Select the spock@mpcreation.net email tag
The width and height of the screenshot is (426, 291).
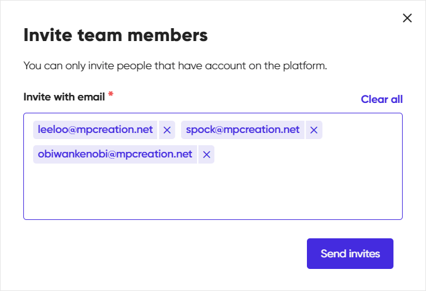(x=242, y=130)
